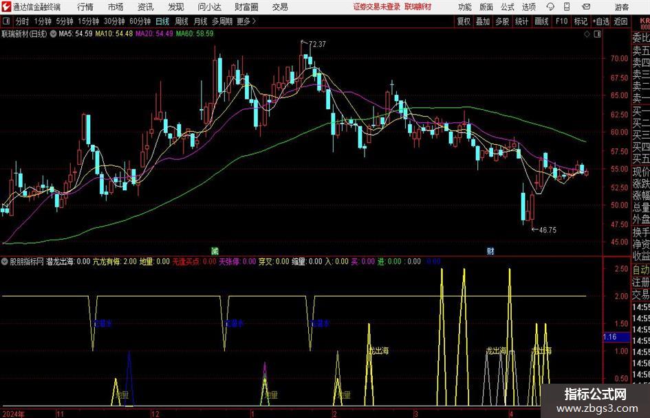Switch to the 30分钟 period tab
The image size is (650, 418).
click(x=114, y=21)
